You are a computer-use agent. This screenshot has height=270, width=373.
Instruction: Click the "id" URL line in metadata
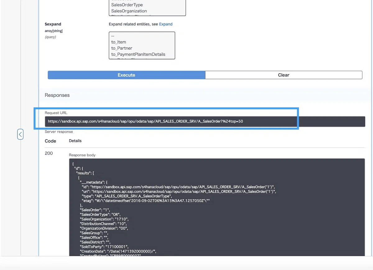click(x=178, y=187)
